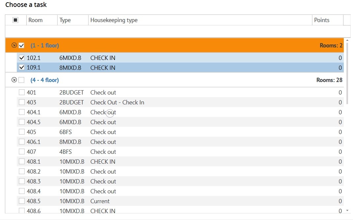
Task: Click 2BUDGET type in room 401 row
Action: pos(72,93)
